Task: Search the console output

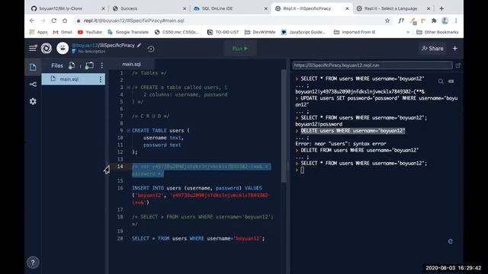Action: point(441,81)
